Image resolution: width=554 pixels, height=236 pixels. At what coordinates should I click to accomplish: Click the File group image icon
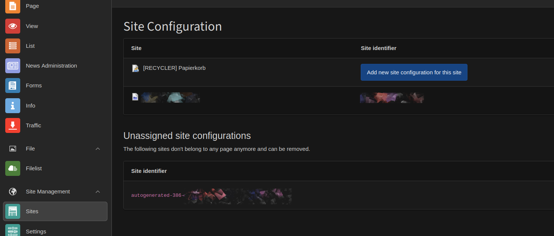13,149
